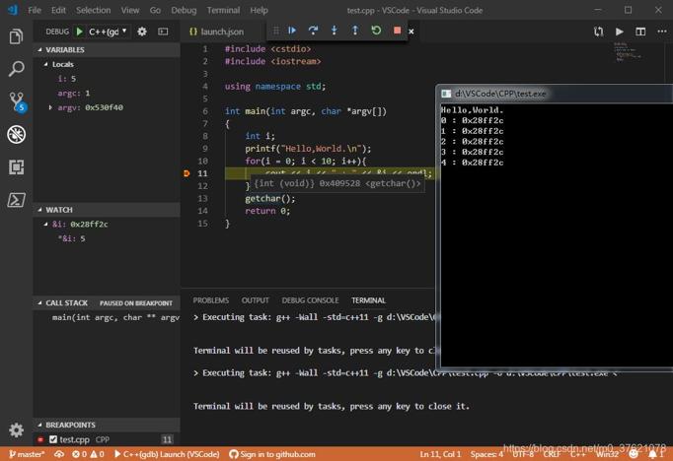Open the Search view in activity bar

coord(16,69)
